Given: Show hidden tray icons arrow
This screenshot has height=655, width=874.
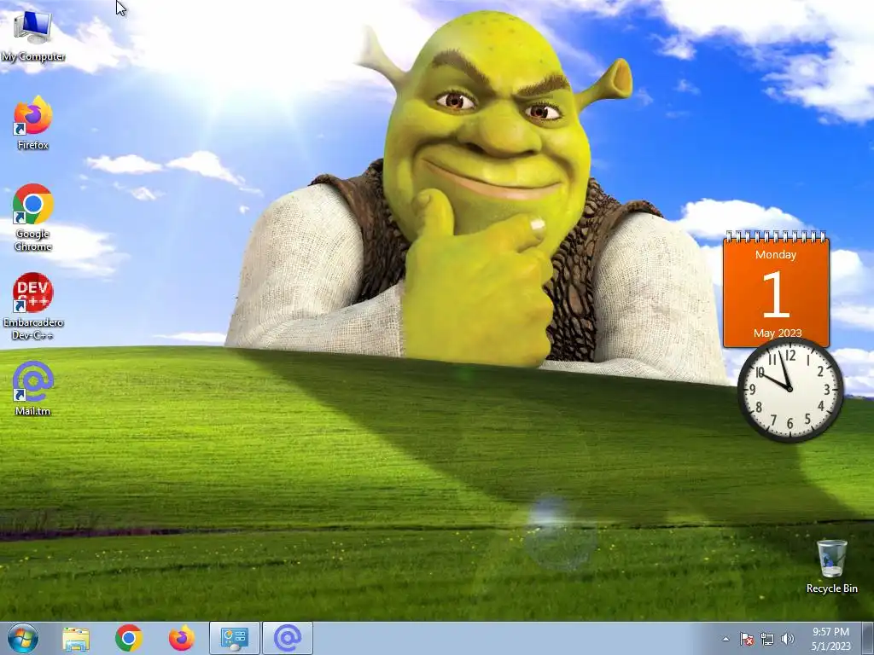Looking at the screenshot, I should (725, 639).
